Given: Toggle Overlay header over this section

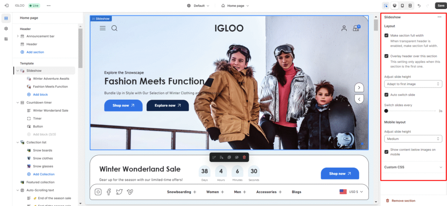Looking at the screenshot, I should coord(386,56).
